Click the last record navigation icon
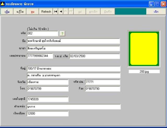This screenshot has width=167, height=128. pyautogui.click(x=71, y=11)
